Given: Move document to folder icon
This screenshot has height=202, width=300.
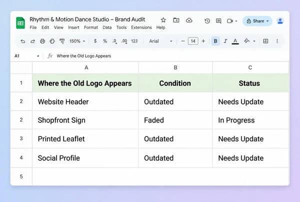Looking at the screenshot, I should (x=176, y=20).
